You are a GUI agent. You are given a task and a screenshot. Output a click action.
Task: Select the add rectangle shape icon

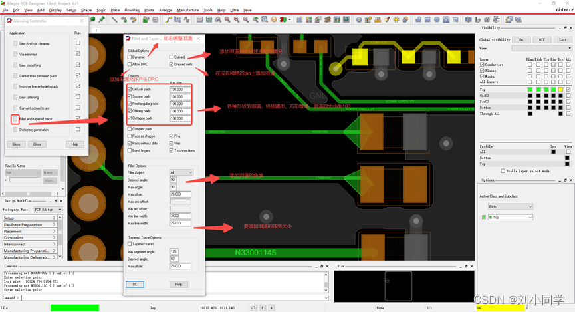tap(427, 19)
